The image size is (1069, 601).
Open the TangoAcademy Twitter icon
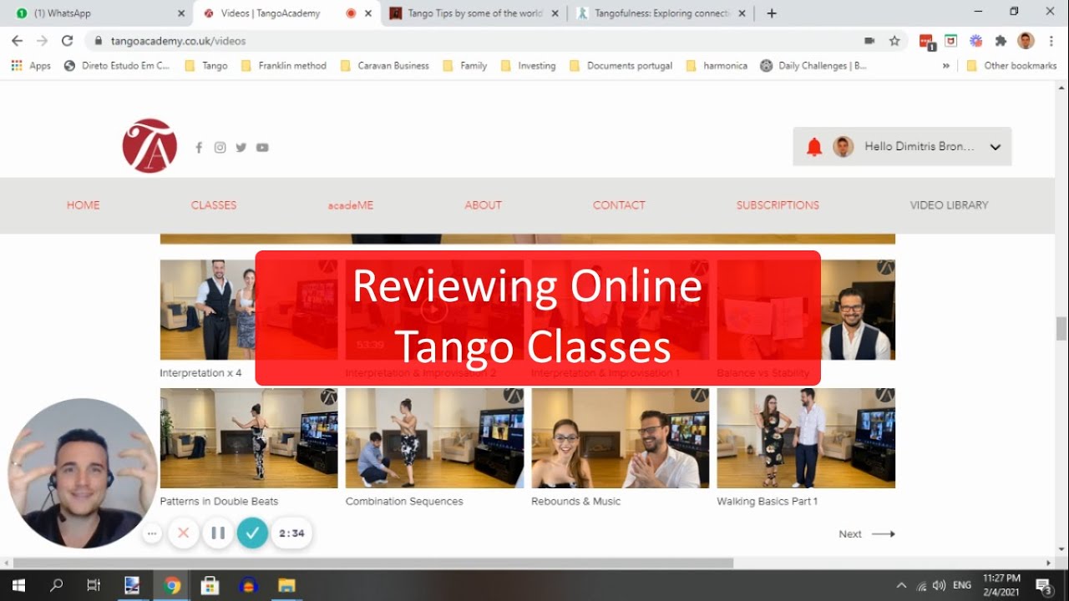[241, 148]
